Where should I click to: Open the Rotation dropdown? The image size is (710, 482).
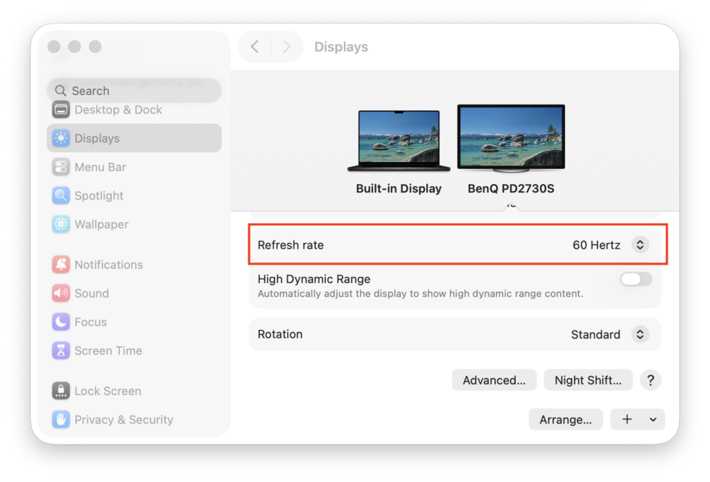coord(639,334)
